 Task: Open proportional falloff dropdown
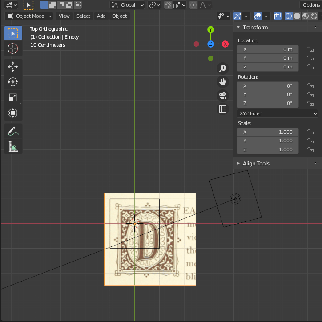click(205, 5)
